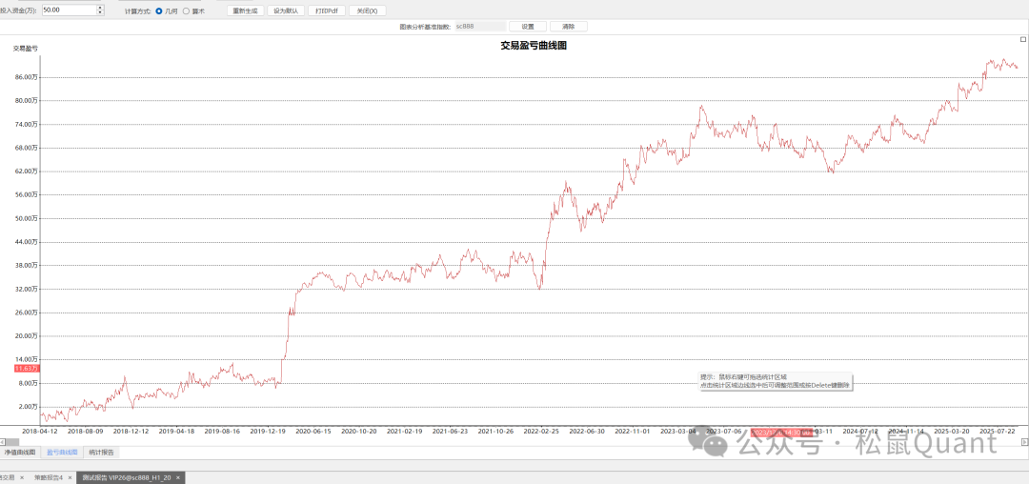Decrease invested capital with stepper down arrow
This screenshot has width=1029, height=484.
point(100,13)
